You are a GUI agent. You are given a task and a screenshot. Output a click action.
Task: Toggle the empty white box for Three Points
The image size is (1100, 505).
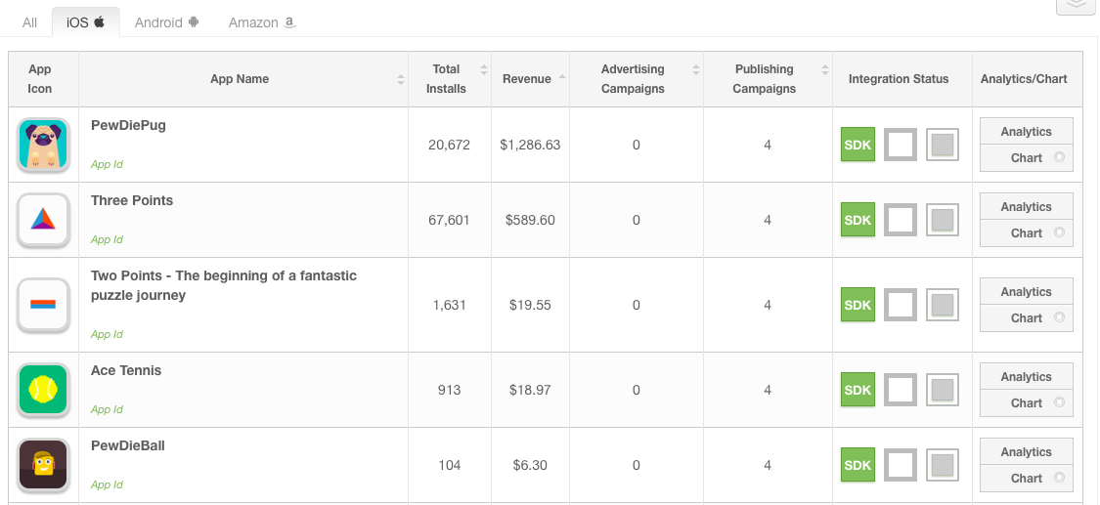901,221
